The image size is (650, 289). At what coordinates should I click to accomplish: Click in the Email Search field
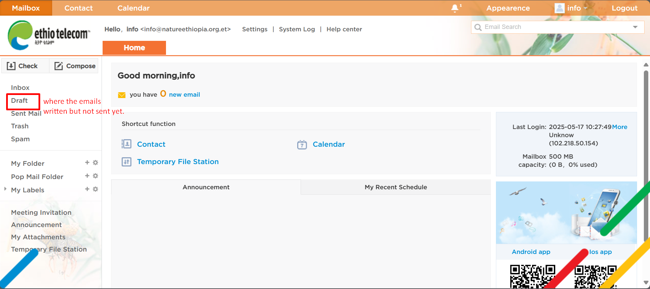pyautogui.click(x=552, y=27)
